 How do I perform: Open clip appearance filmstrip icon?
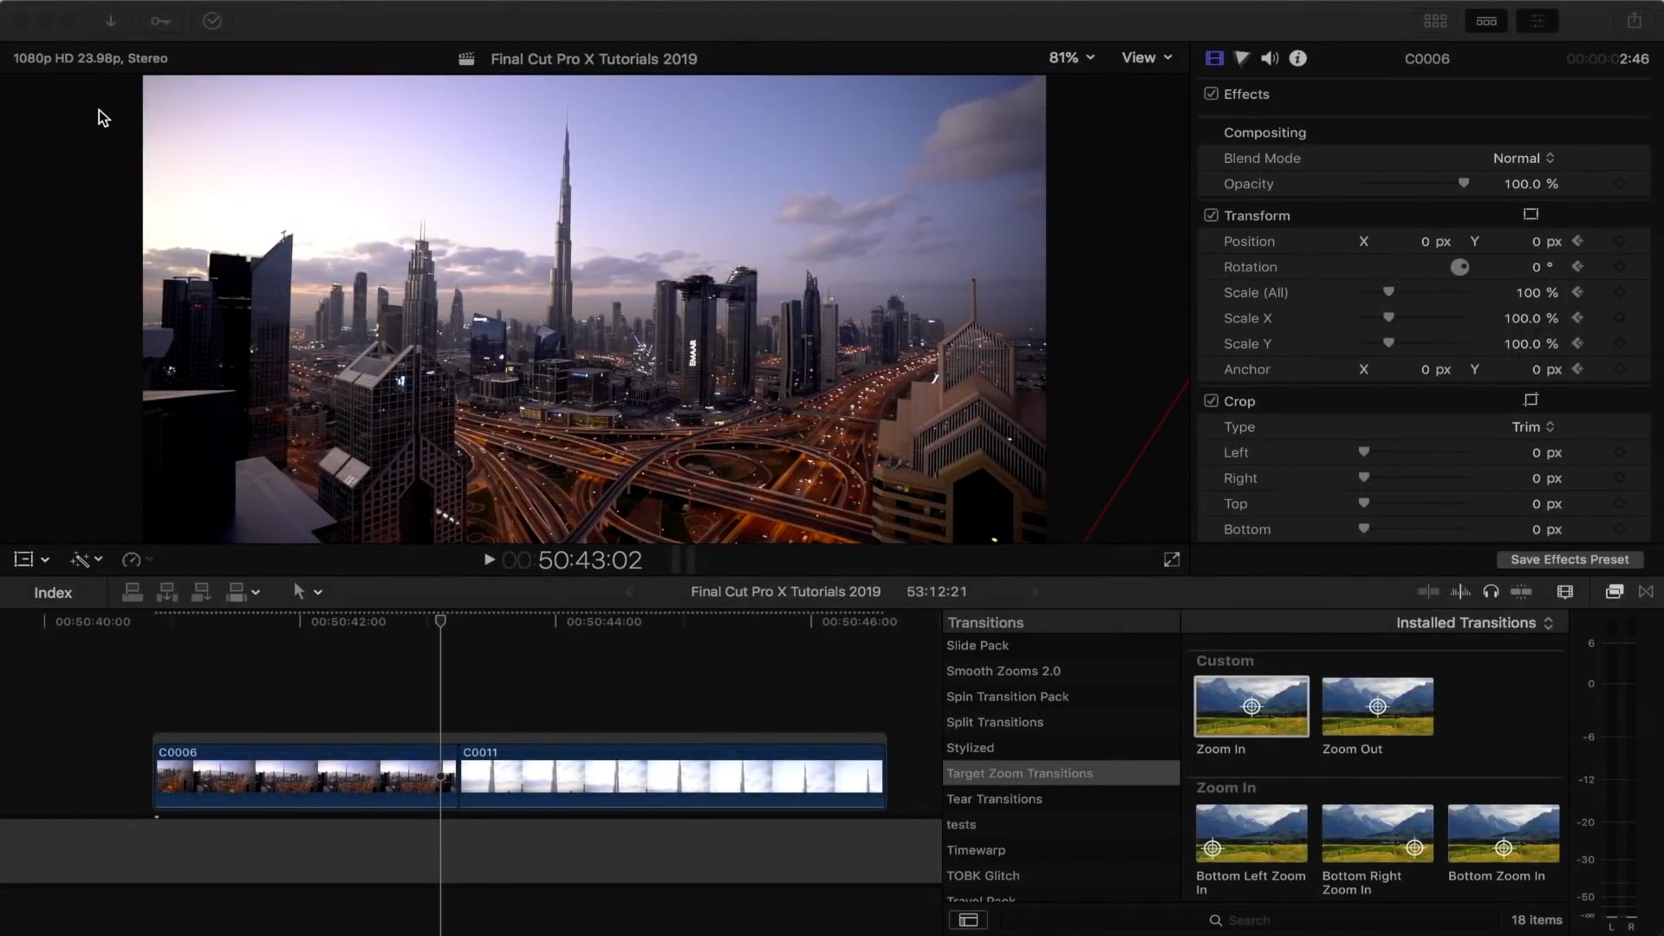coord(1564,592)
